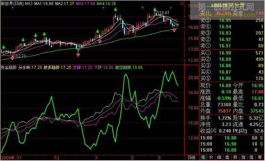Click the 12.71 low price label
This screenshot has width=265, height=161.
20,56
